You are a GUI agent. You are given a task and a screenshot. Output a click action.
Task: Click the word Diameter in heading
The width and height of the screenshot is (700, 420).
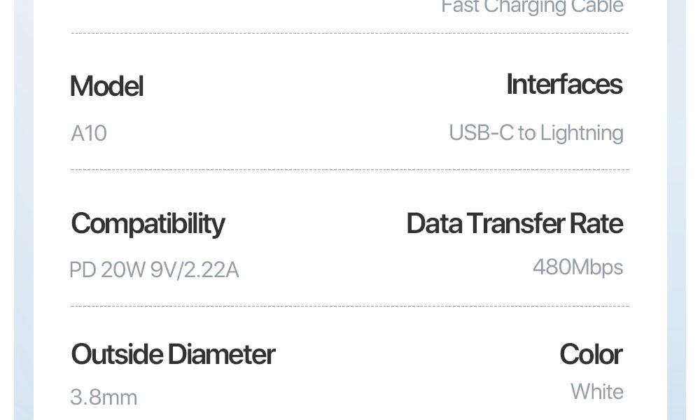tap(221, 354)
